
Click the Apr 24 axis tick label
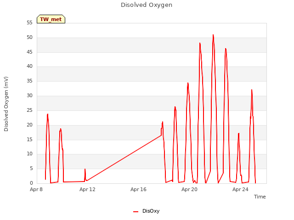coord(240,189)
